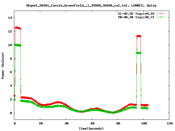Click legend entry XL-42.52 Tsys:44.22
175x131 pixels.
click(136, 14)
